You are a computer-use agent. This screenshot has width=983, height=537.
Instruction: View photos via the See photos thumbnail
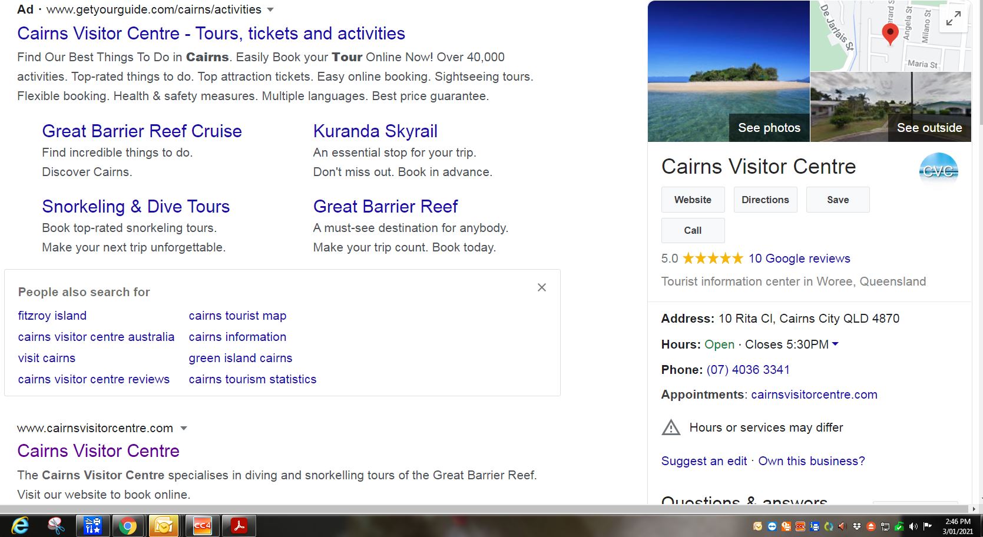click(x=769, y=128)
